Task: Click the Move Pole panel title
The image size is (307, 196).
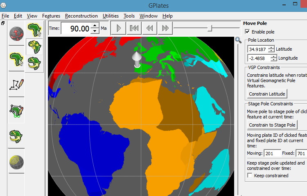Action: [255, 23]
